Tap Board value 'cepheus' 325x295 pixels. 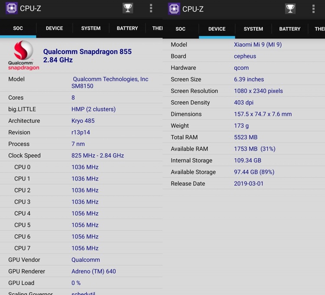[x=245, y=56]
